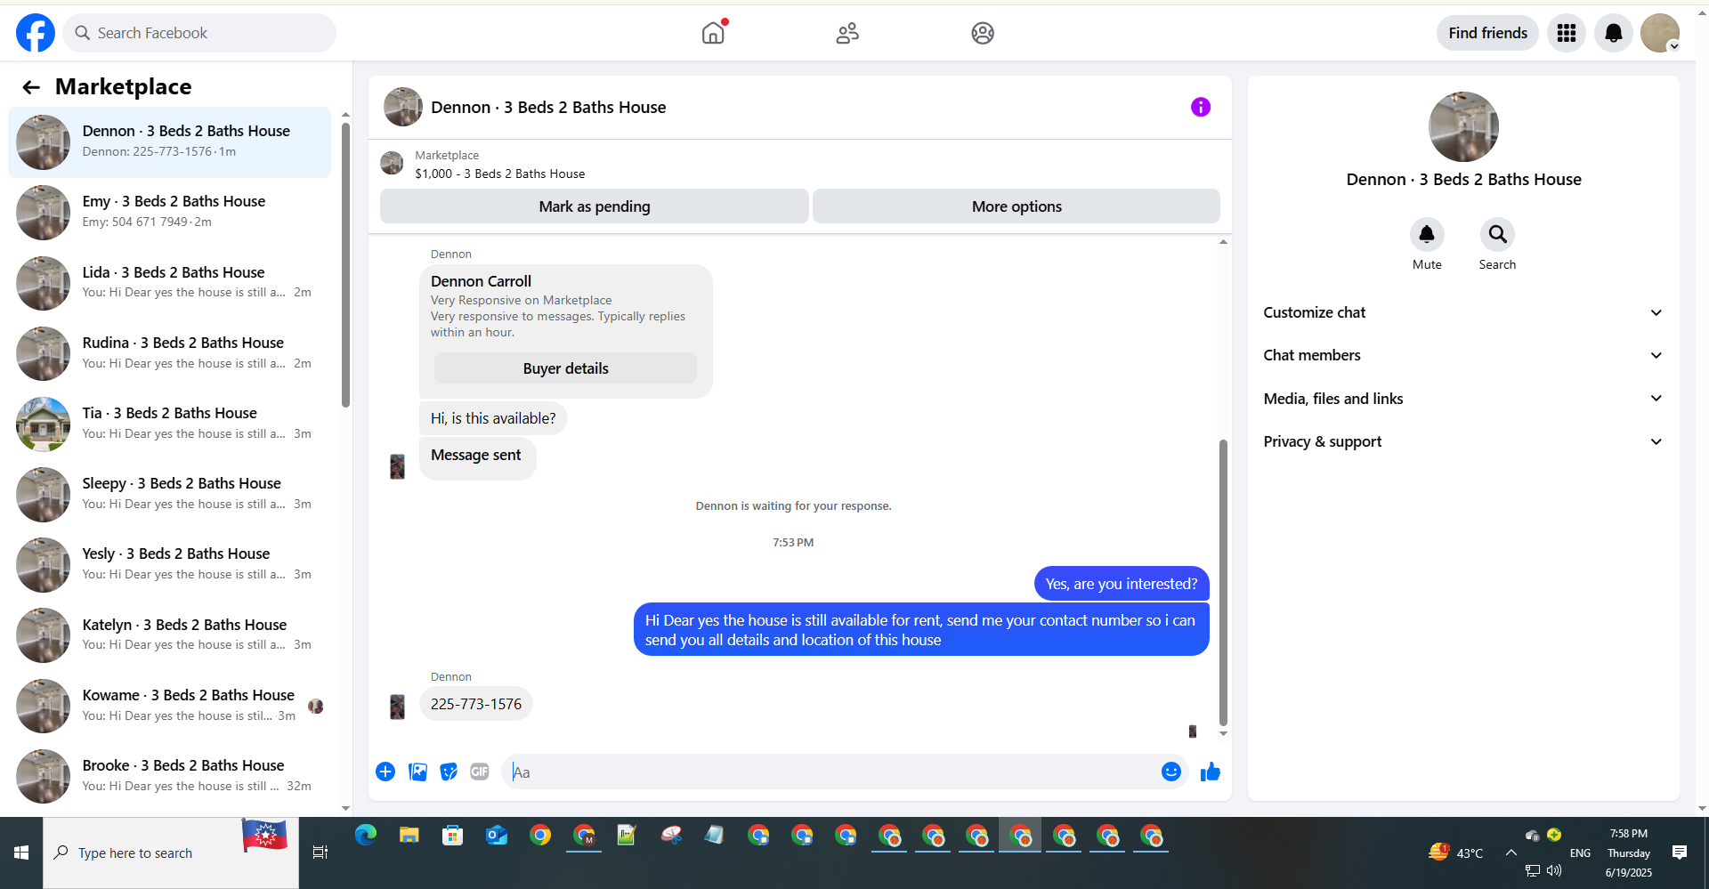Click the conversation list scrollbar thumb

(345, 264)
